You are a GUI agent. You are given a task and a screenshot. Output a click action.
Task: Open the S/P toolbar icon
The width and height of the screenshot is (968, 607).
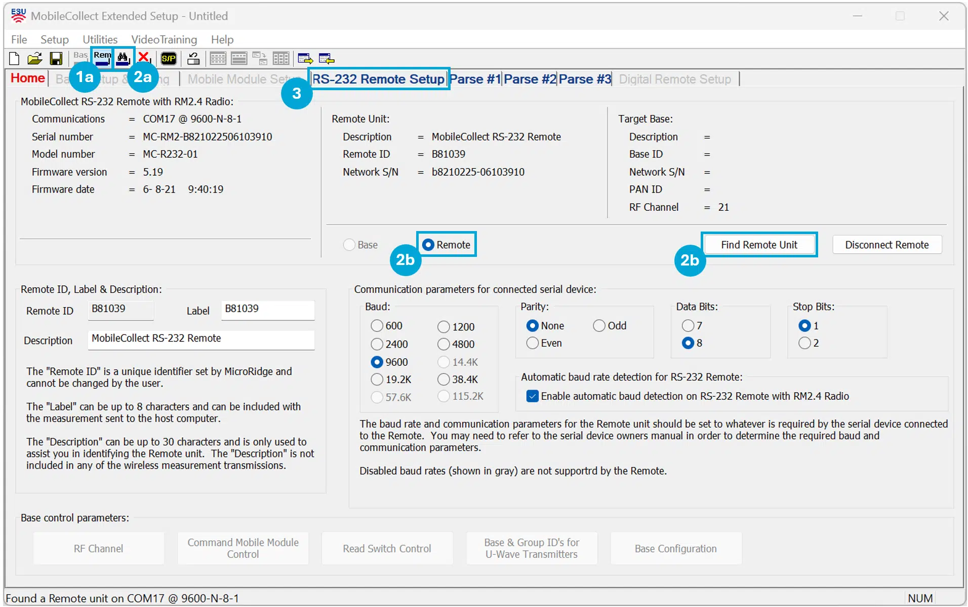pos(169,59)
